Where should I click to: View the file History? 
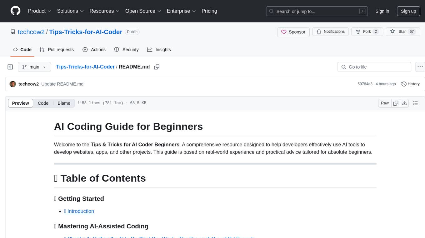click(410, 84)
